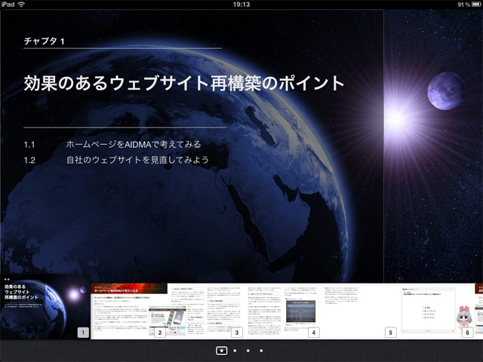The width and height of the screenshot is (483, 362).
Task: Tap the 91% battery indicator
Action: pyautogui.click(x=469, y=5)
